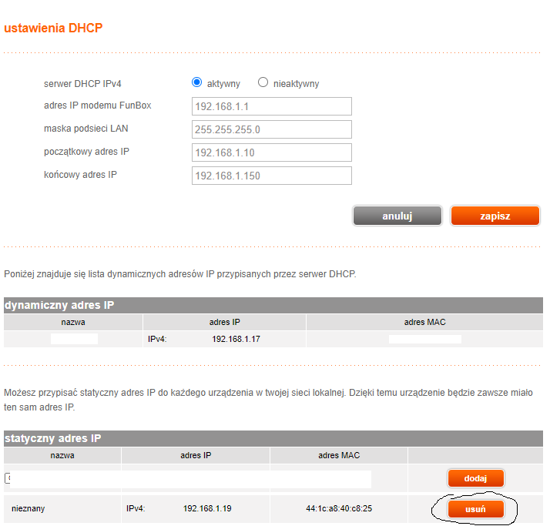
Task: Click the dynamic IP address 192.168.1.17
Action: 236,339
